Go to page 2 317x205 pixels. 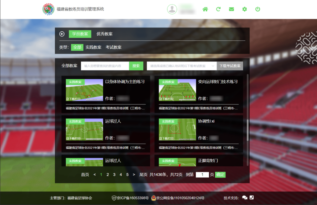click(108, 175)
